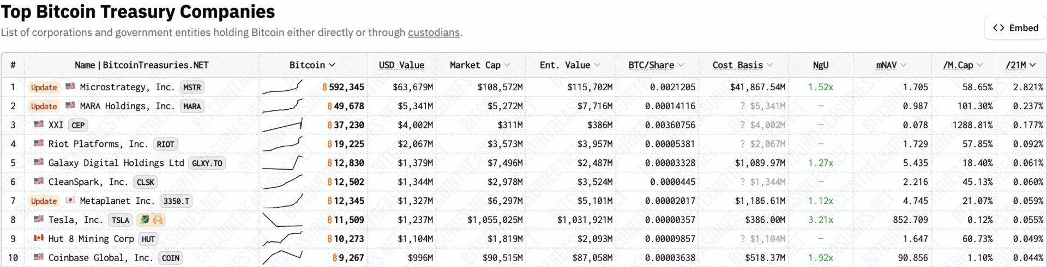Open the MARA Holdings sparkline chart
This screenshot has height=267, width=1047.
click(282, 106)
